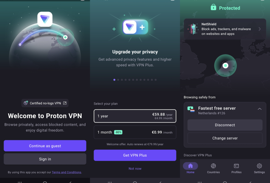Tap the NetShield shield illustration icon

[193, 29]
